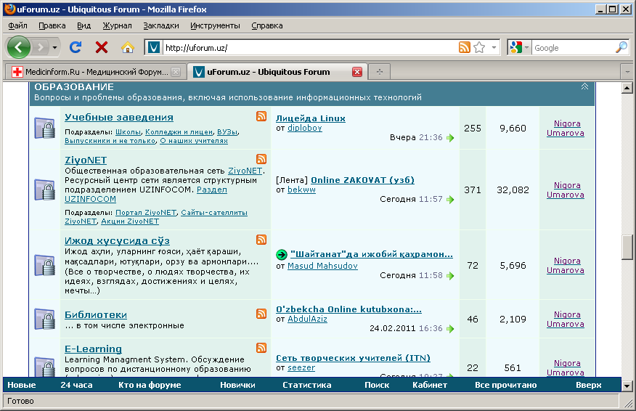Click Статистика in the bottom bar
The height and width of the screenshot is (411, 636).
(x=306, y=385)
